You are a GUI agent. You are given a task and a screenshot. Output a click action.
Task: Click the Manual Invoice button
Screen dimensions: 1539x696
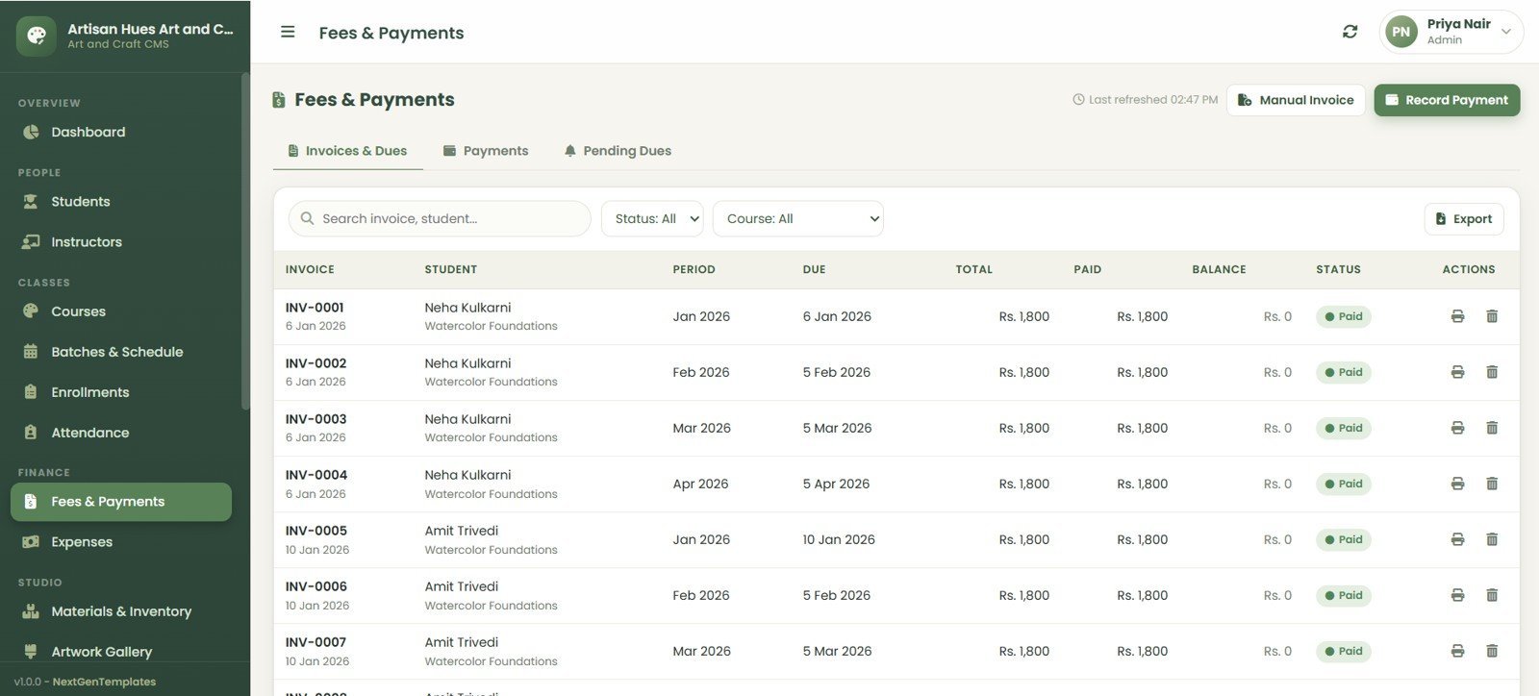click(1296, 100)
